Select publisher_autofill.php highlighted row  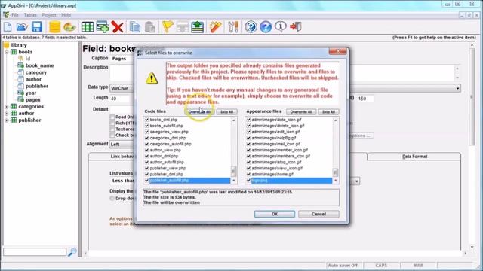tap(189, 181)
